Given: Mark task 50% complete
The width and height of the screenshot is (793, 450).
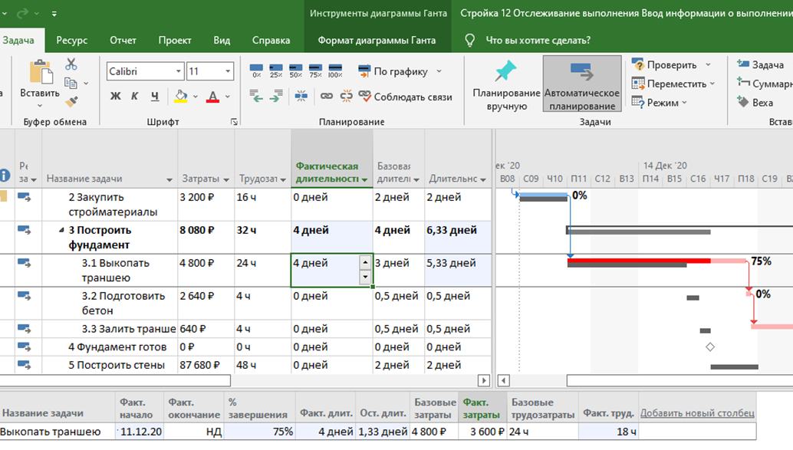Looking at the screenshot, I should pos(296,71).
